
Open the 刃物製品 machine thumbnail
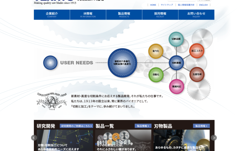(x=181, y=140)
